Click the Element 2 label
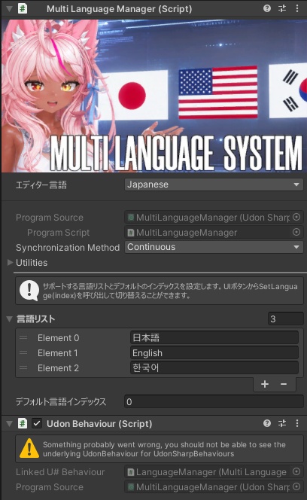The height and width of the screenshot is (500, 307). point(58,367)
